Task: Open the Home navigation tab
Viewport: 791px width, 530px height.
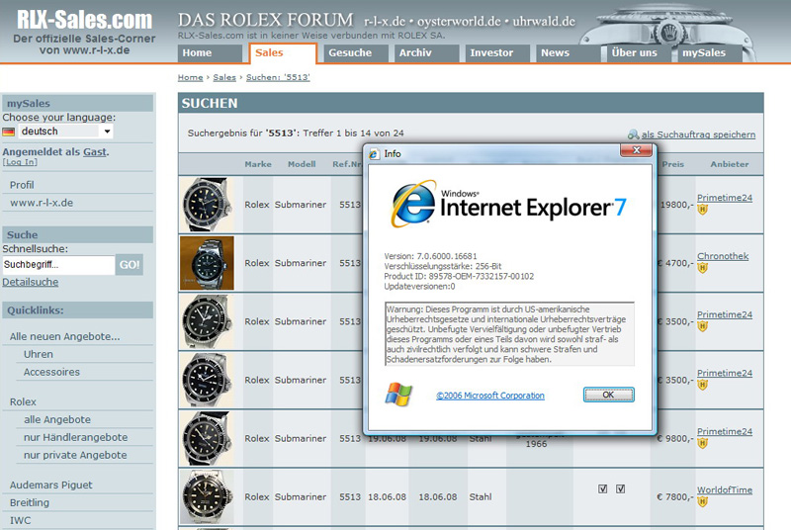Action: tap(210, 53)
